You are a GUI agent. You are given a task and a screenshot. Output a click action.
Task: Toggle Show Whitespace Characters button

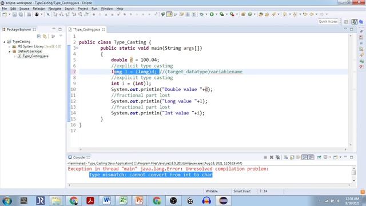point(194,14)
